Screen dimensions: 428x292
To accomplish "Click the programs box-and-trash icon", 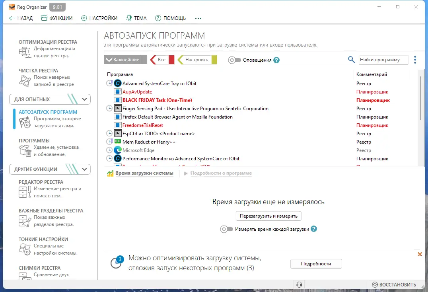I will click(25, 151).
